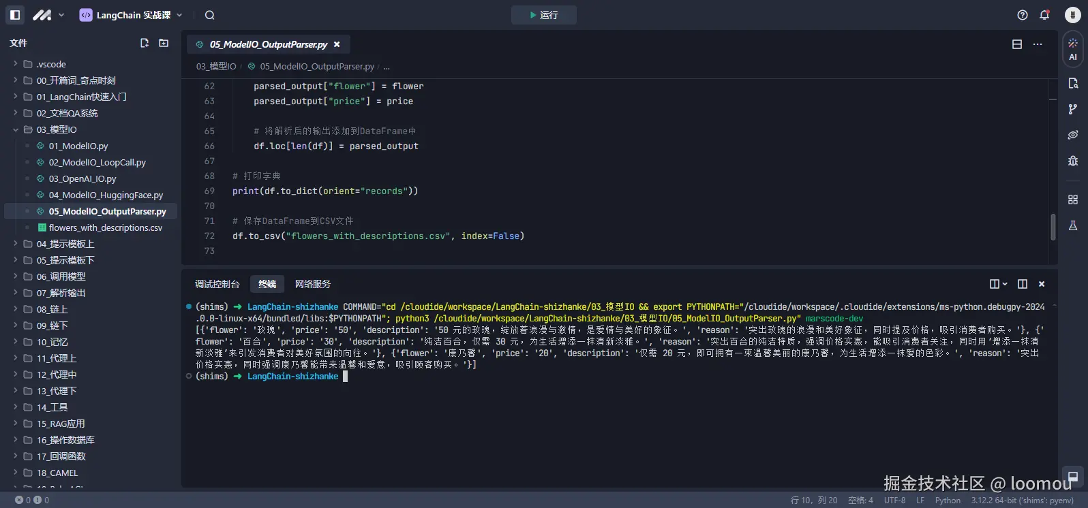Switch to the 网络服务 tab
The height and width of the screenshot is (508, 1088).
(312, 284)
